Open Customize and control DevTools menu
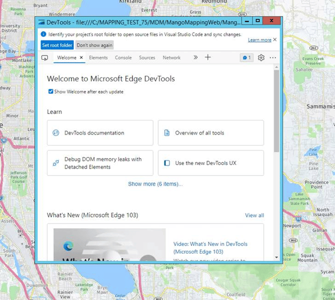335x300 pixels. [x=272, y=57]
